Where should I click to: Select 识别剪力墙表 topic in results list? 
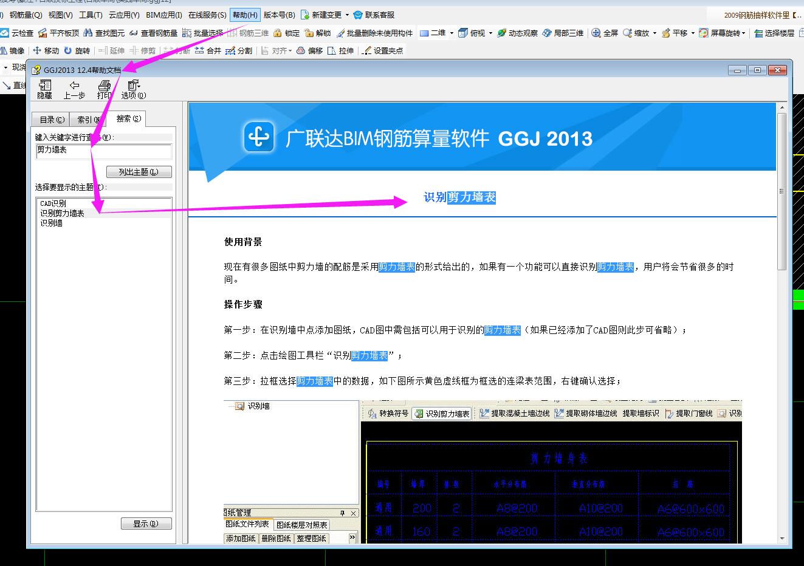pyautogui.click(x=62, y=213)
